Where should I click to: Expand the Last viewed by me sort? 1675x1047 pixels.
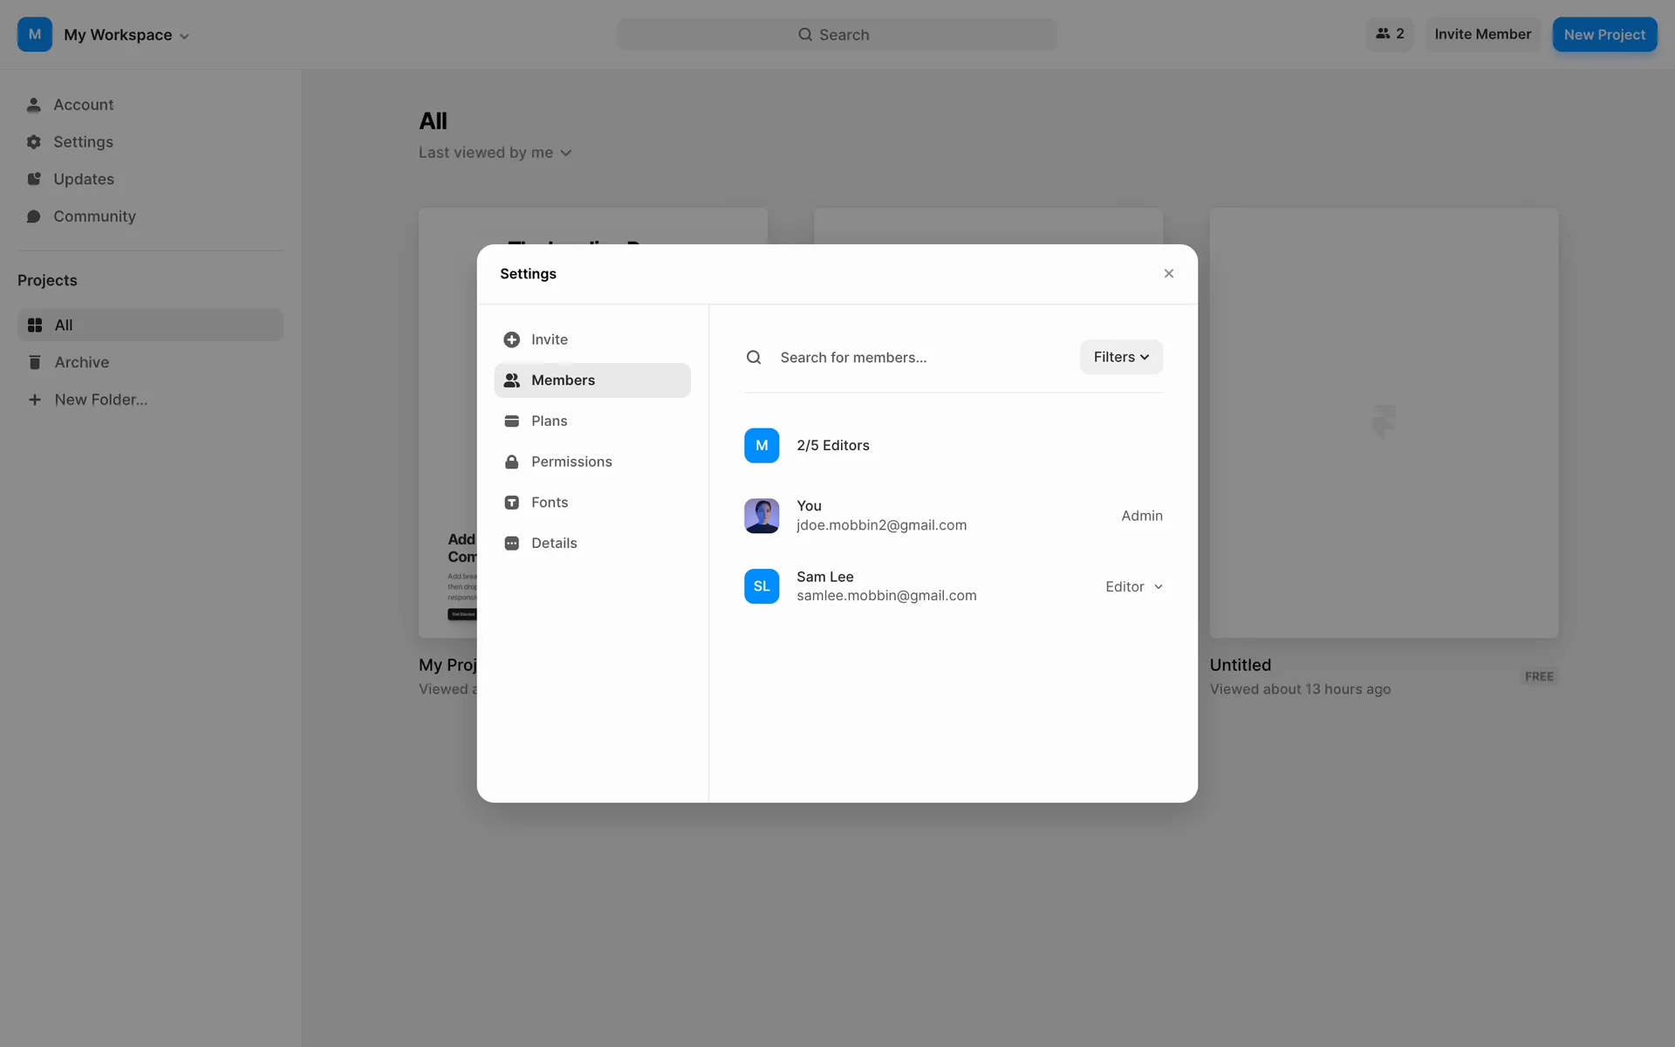point(495,153)
